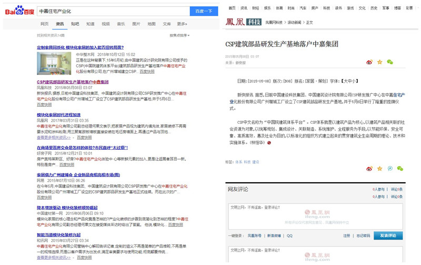Switch to the 音乐 search tab

[x=121, y=24]
